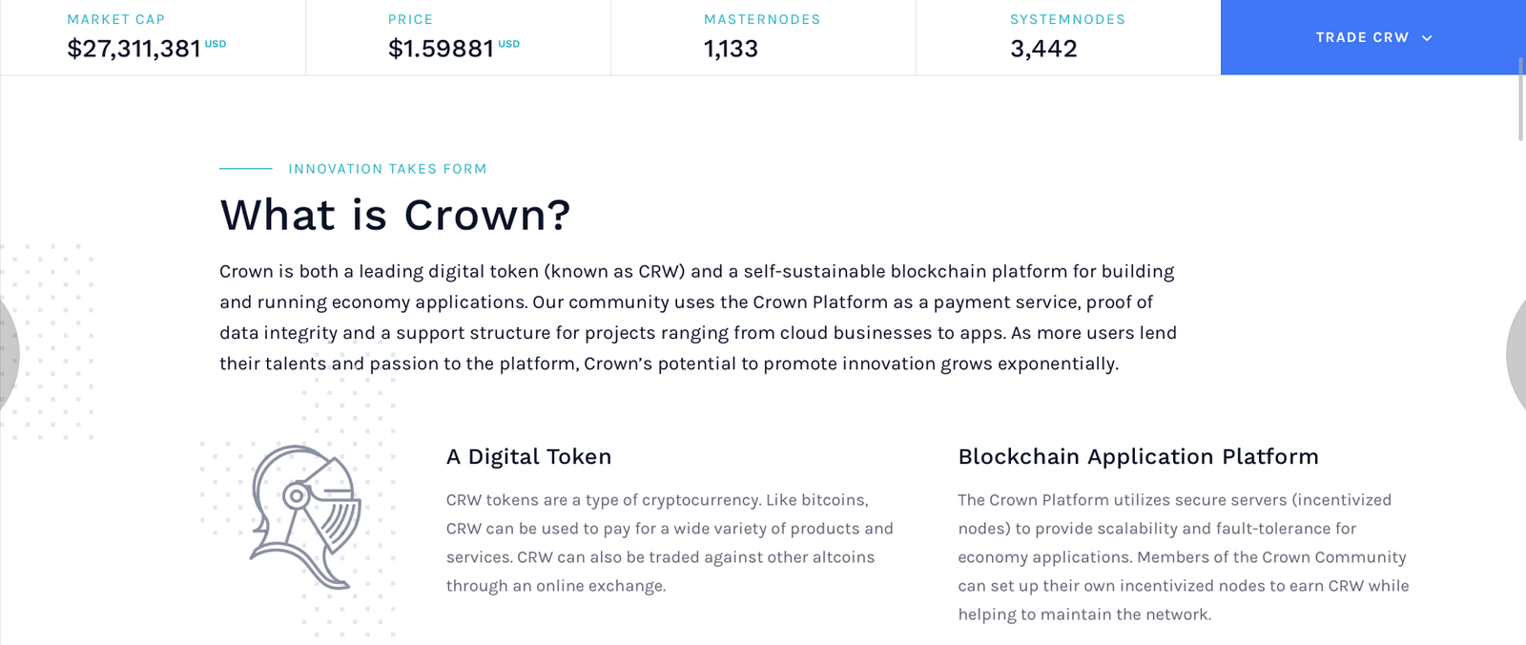Click the 'A Digital Token' heading
The width and height of the screenshot is (1526, 645).
(528, 457)
